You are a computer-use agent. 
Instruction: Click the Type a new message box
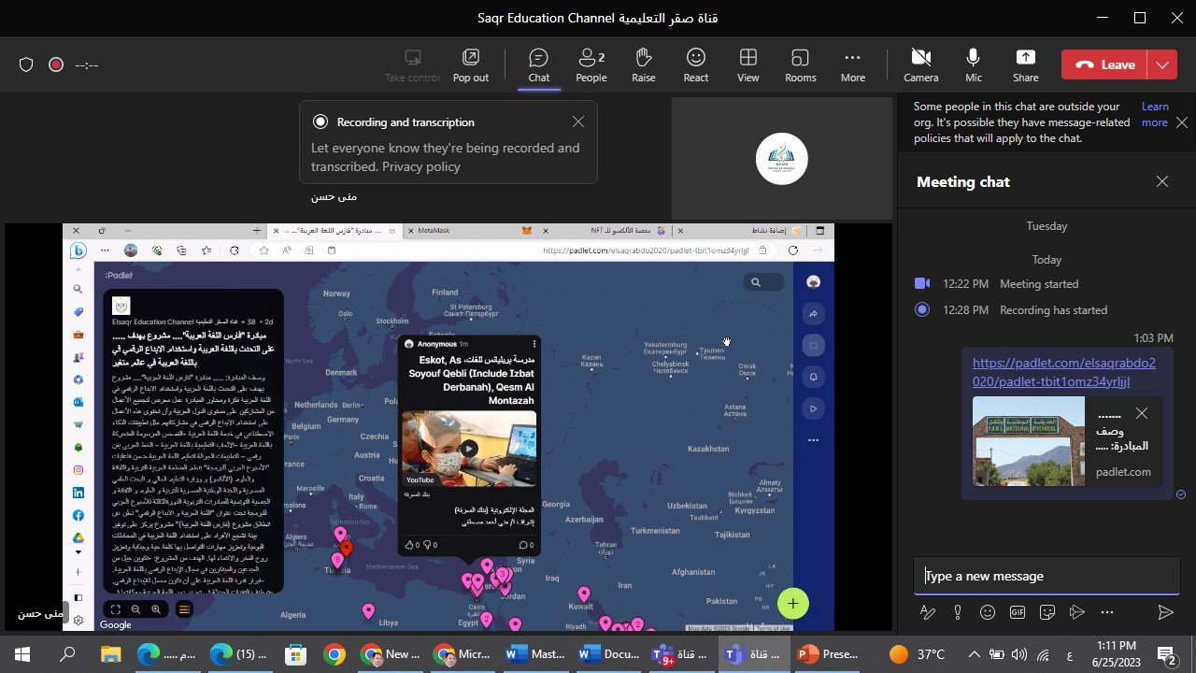1046,576
